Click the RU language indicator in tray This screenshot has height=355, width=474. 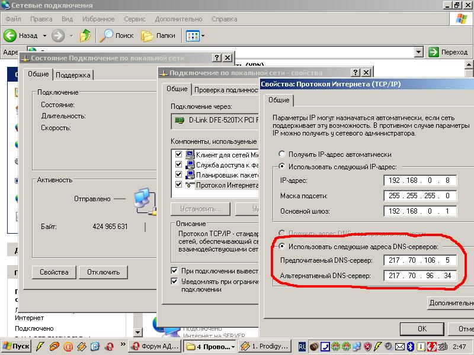(x=302, y=346)
